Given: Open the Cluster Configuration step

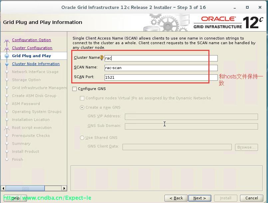Looking at the screenshot, I should pyautogui.click(x=32, y=48).
